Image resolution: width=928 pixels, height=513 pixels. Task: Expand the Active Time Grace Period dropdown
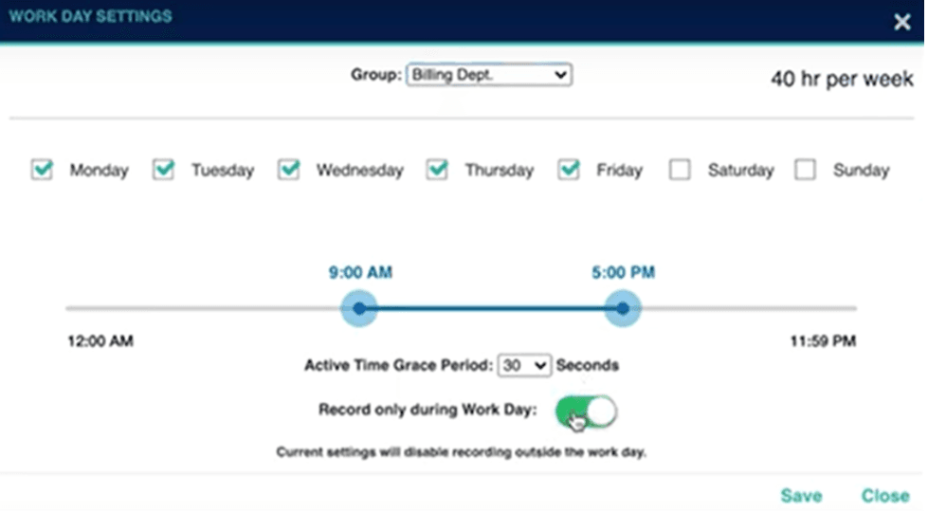coord(523,365)
